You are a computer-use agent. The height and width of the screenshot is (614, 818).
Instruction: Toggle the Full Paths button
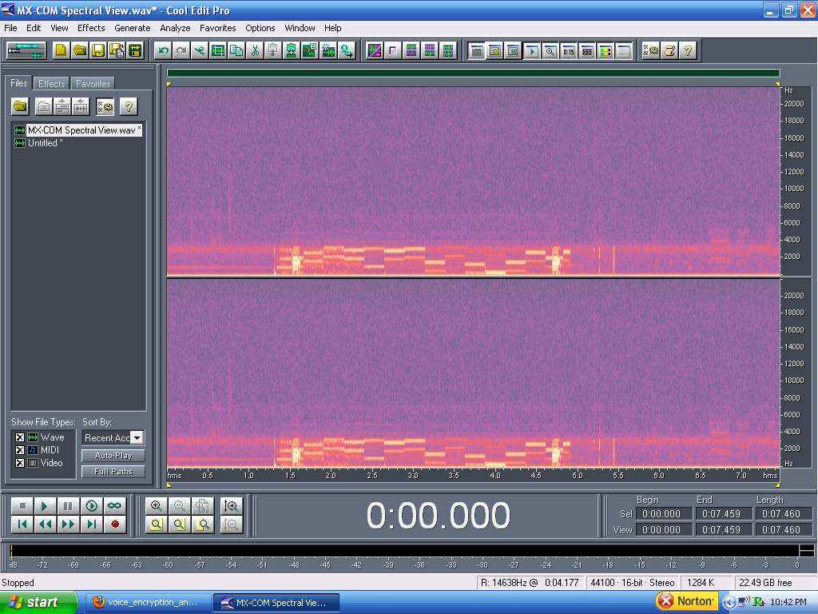click(113, 472)
